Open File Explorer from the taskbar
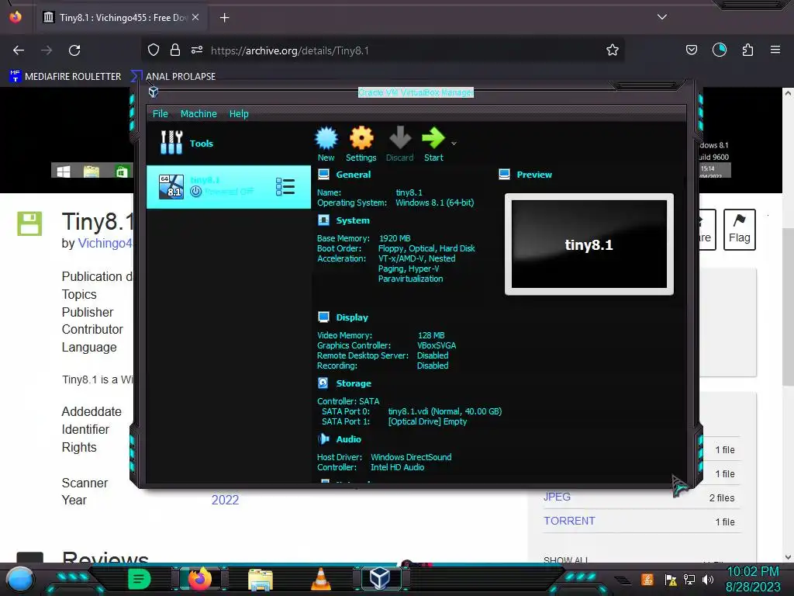This screenshot has width=794, height=596. 261,579
